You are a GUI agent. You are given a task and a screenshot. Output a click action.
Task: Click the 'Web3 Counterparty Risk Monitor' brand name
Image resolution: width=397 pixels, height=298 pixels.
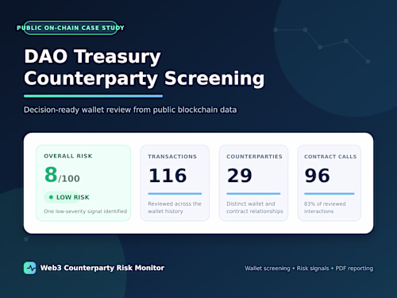(102, 268)
